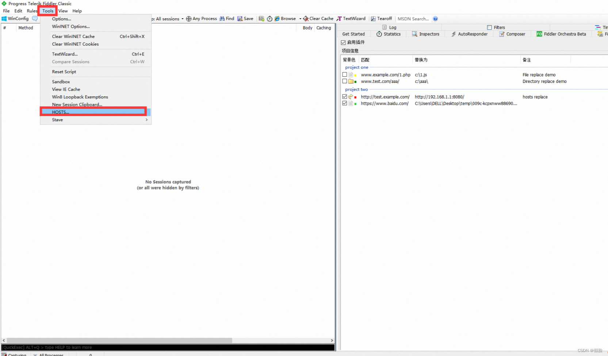Click the blue help icon after MSDN Search
Image resolution: width=608 pixels, height=356 pixels.
point(435,19)
